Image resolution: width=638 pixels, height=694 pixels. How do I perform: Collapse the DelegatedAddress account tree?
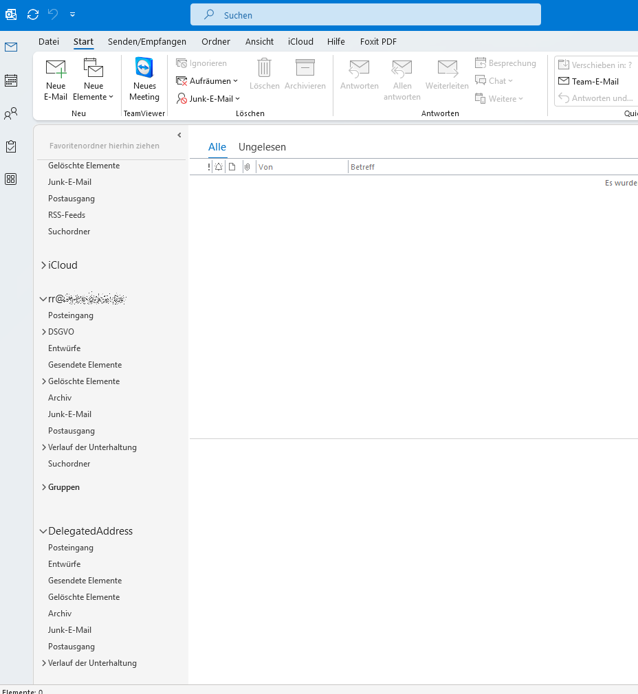(44, 531)
